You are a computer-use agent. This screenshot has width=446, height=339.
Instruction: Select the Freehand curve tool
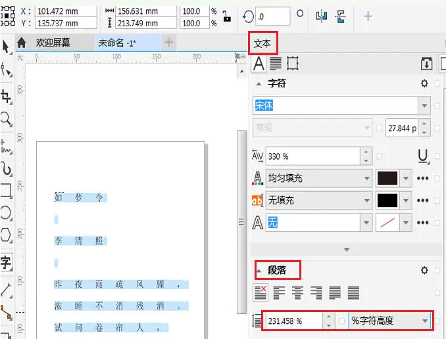7,147
